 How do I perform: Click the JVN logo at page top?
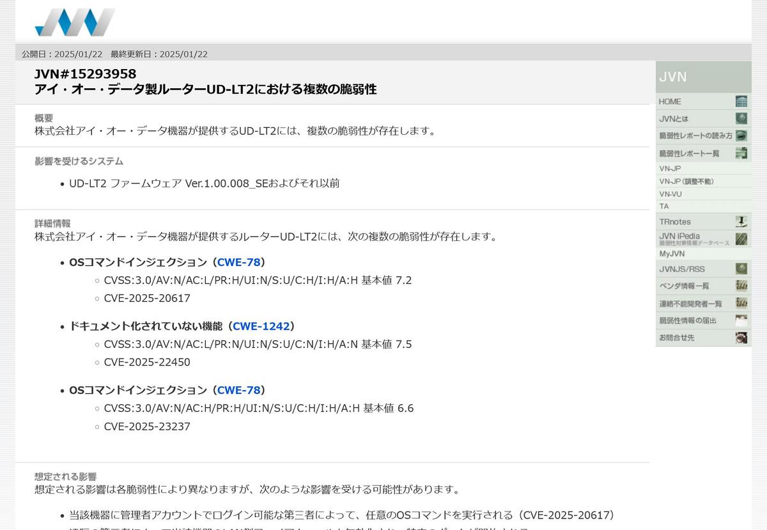[75, 22]
